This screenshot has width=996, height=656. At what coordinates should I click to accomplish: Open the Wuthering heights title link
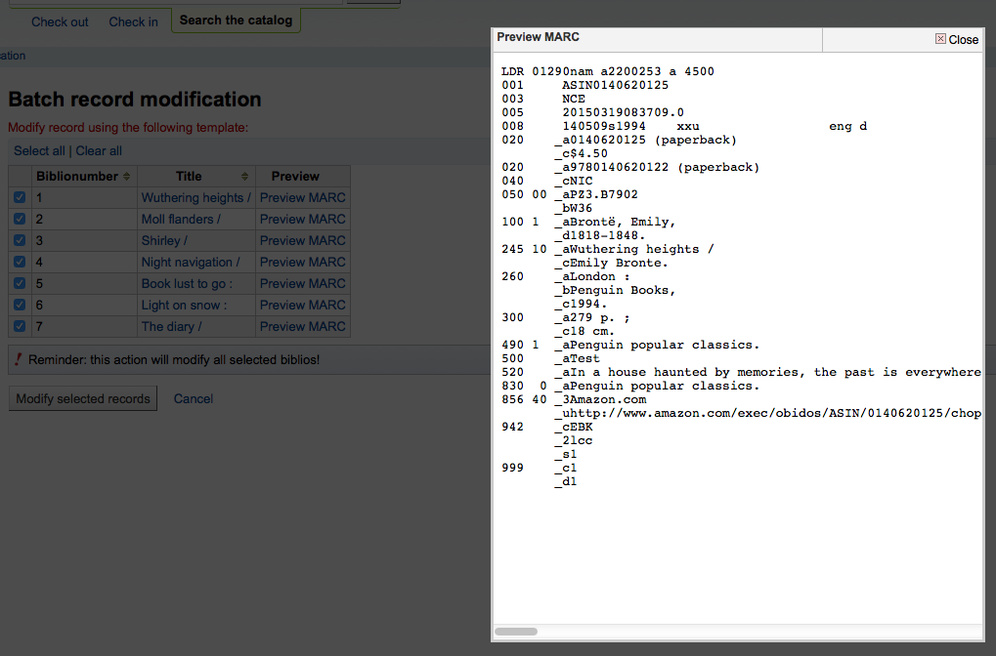click(x=195, y=197)
